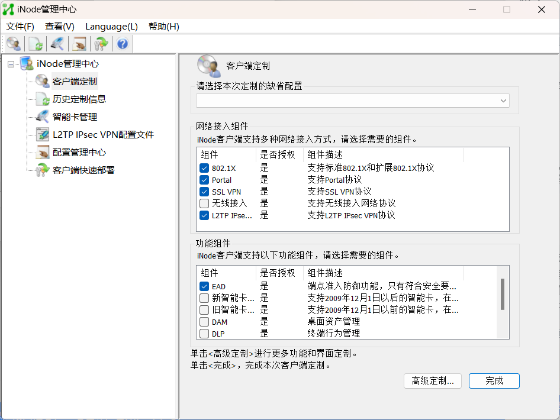Minimize the iNode管理中心 window
The height and width of the screenshot is (420, 560).
472,9
